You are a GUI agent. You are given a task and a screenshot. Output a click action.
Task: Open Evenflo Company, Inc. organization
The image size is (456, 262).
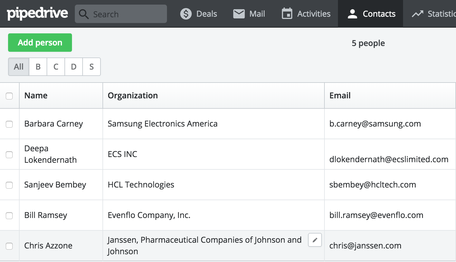tap(149, 215)
